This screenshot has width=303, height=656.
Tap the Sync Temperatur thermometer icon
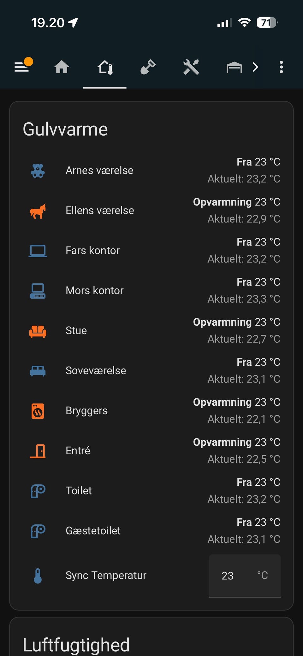click(x=38, y=576)
